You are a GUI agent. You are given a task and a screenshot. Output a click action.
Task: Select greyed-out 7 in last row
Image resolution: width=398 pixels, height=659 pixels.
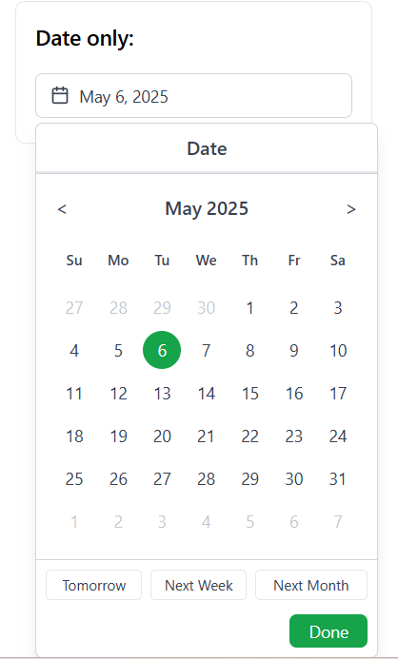coord(338,521)
